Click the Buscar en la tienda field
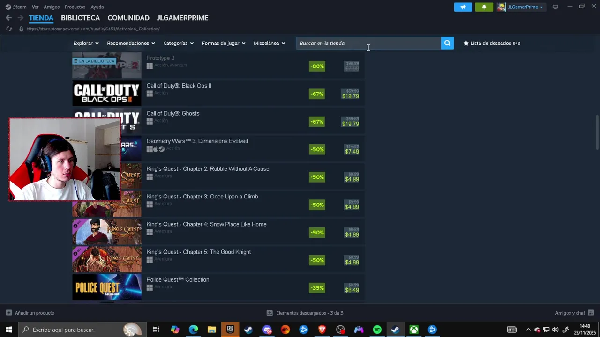 click(x=368, y=43)
